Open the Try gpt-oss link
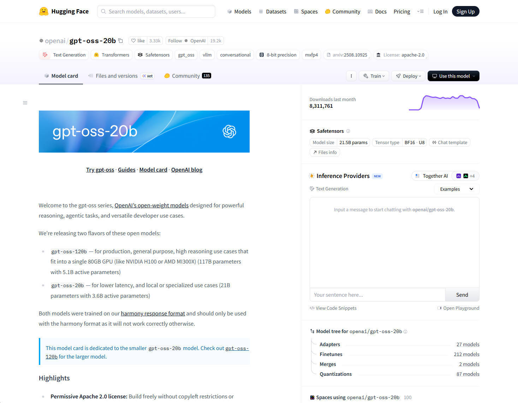Screen dimensions: 518x403 point(100,170)
